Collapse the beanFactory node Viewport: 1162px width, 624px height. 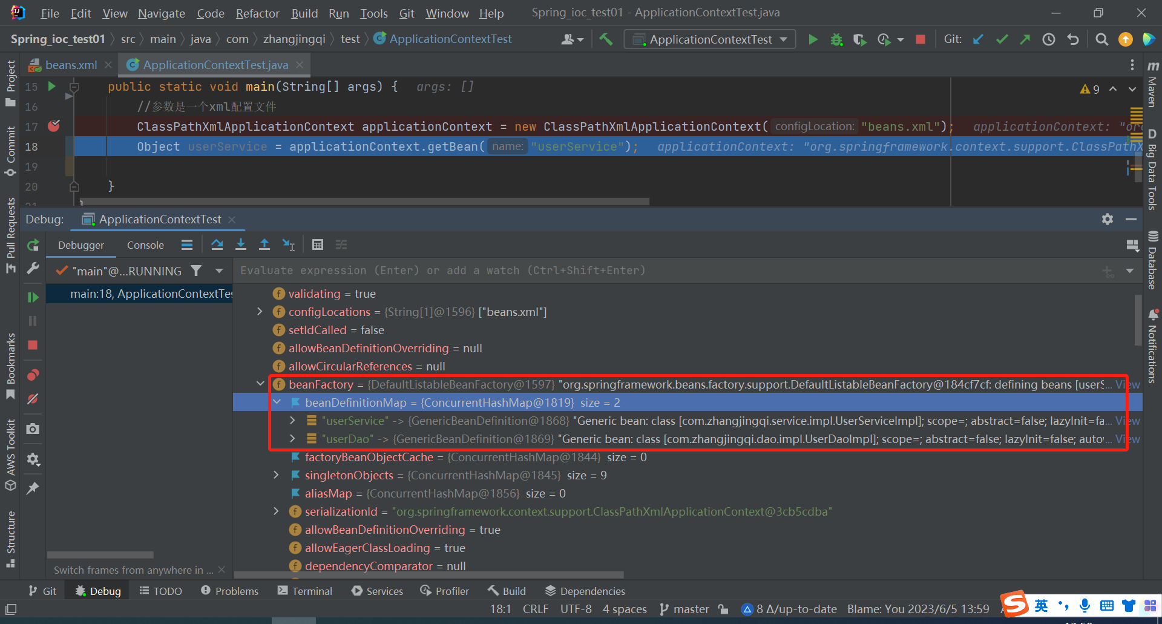(260, 384)
